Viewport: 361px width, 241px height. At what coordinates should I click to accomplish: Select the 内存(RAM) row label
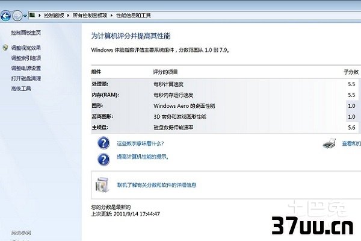(105, 95)
